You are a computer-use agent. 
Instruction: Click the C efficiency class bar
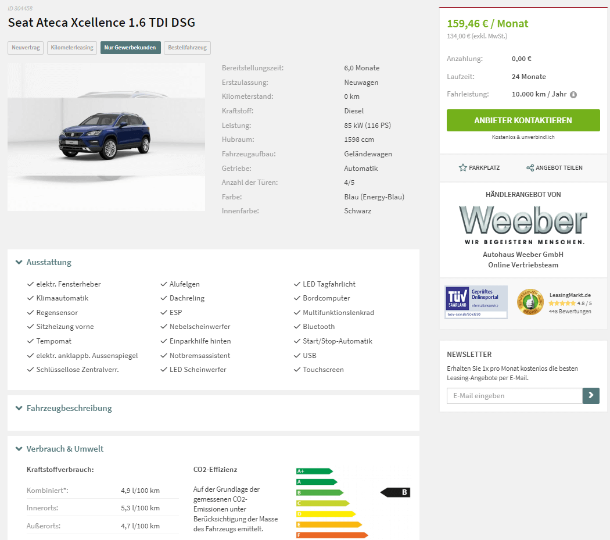point(323,503)
